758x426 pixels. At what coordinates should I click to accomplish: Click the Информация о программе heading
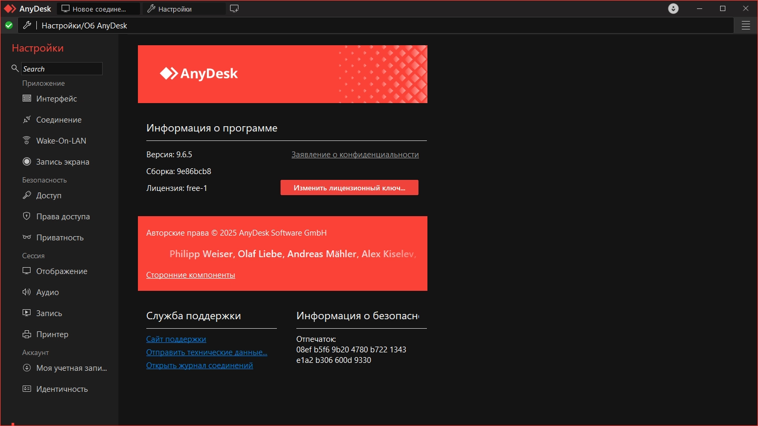[212, 128]
